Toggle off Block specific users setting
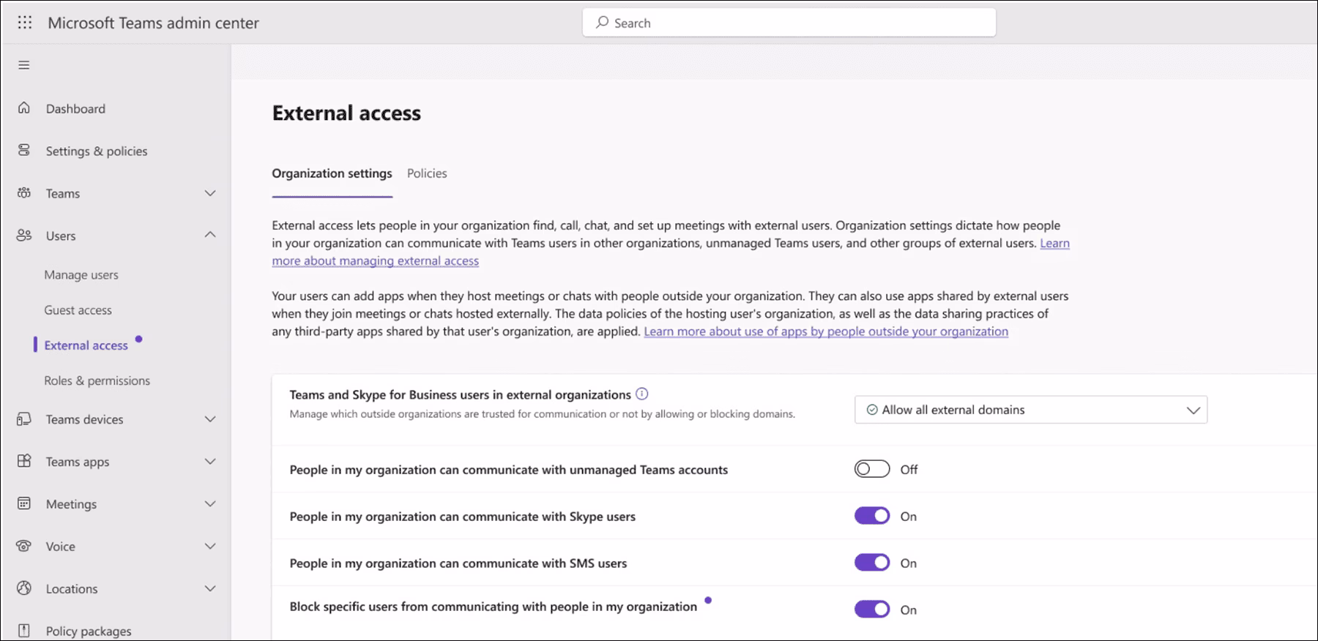The height and width of the screenshot is (641, 1318). tap(872, 610)
